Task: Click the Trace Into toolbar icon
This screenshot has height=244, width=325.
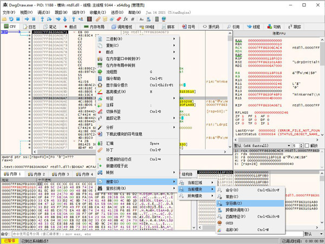Action: (x=58, y=19)
